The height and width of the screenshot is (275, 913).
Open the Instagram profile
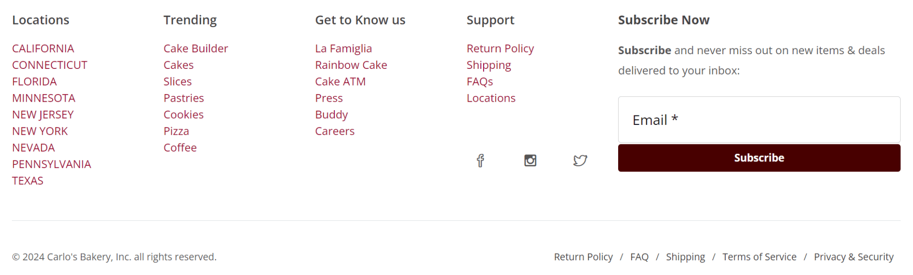click(x=530, y=161)
